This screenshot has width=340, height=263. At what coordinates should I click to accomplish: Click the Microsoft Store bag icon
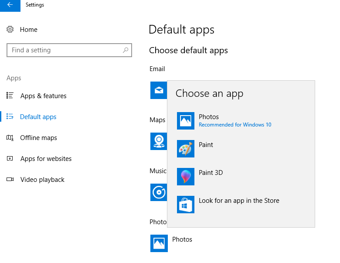185,205
